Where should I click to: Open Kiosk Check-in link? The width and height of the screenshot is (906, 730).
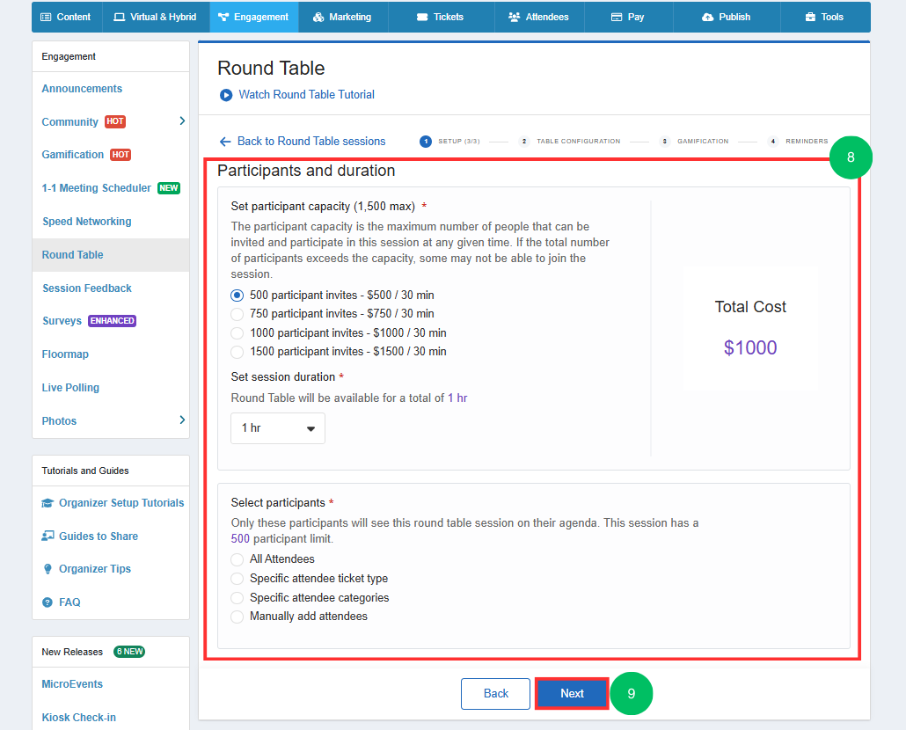coord(78,718)
